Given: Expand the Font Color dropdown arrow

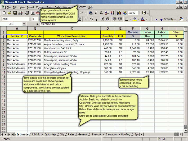Looking at the screenshot, I should (146, 19).
